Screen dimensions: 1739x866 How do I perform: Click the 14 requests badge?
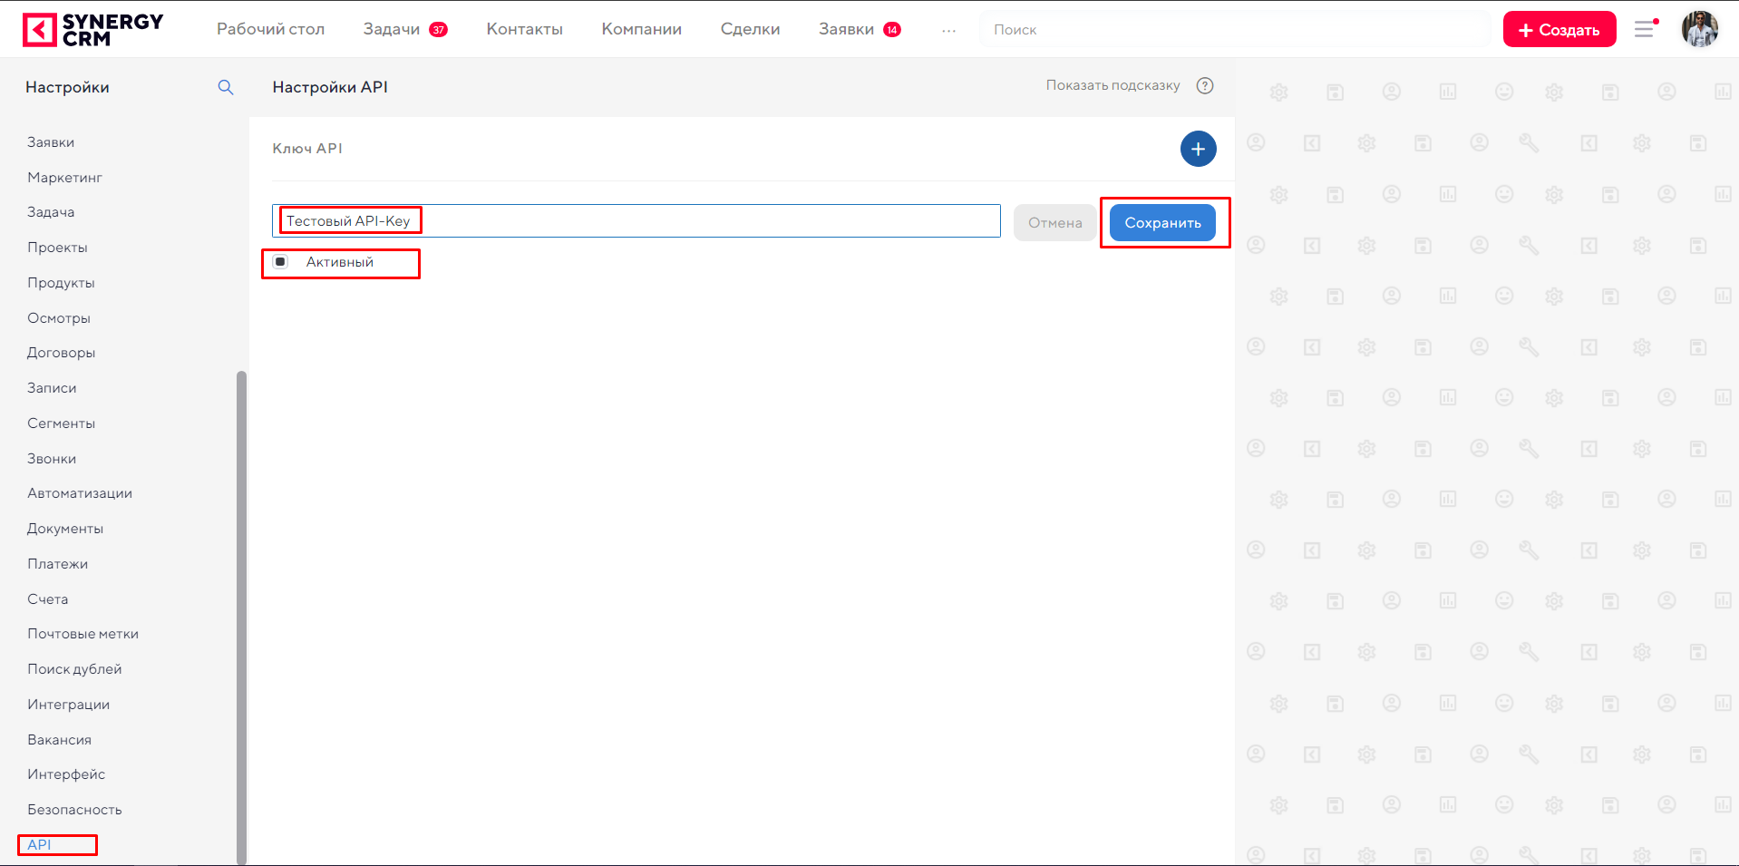point(892,30)
